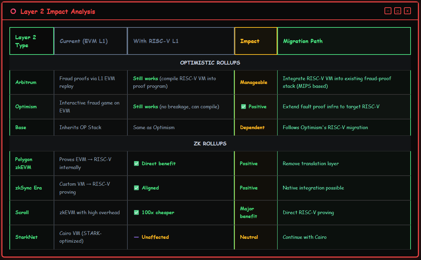The image size is (421, 260).
Task: Click the checkmark next to Direct benefit
Action: pos(136,163)
